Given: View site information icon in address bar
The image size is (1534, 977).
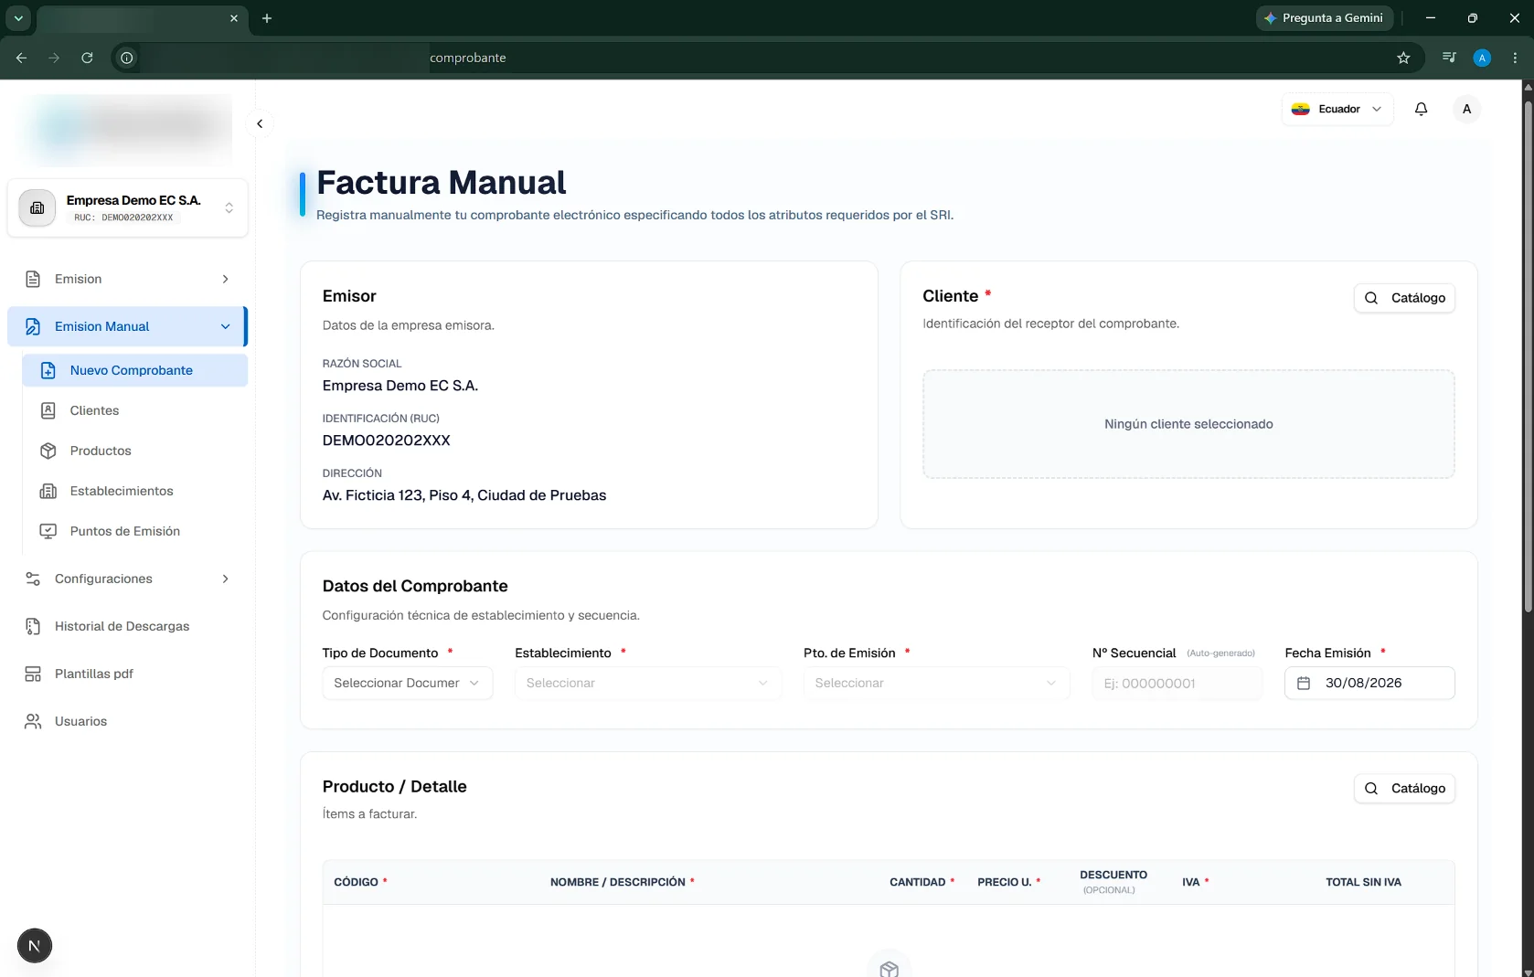Looking at the screenshot, I should pos(127,58).
